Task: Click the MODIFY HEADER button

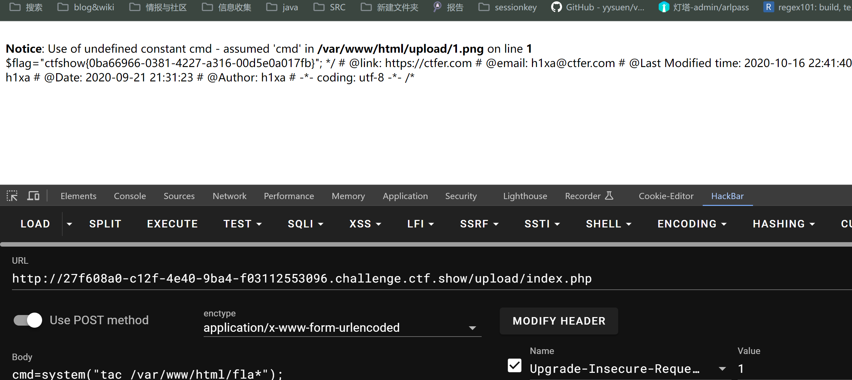Action: [x=559, y=321]
